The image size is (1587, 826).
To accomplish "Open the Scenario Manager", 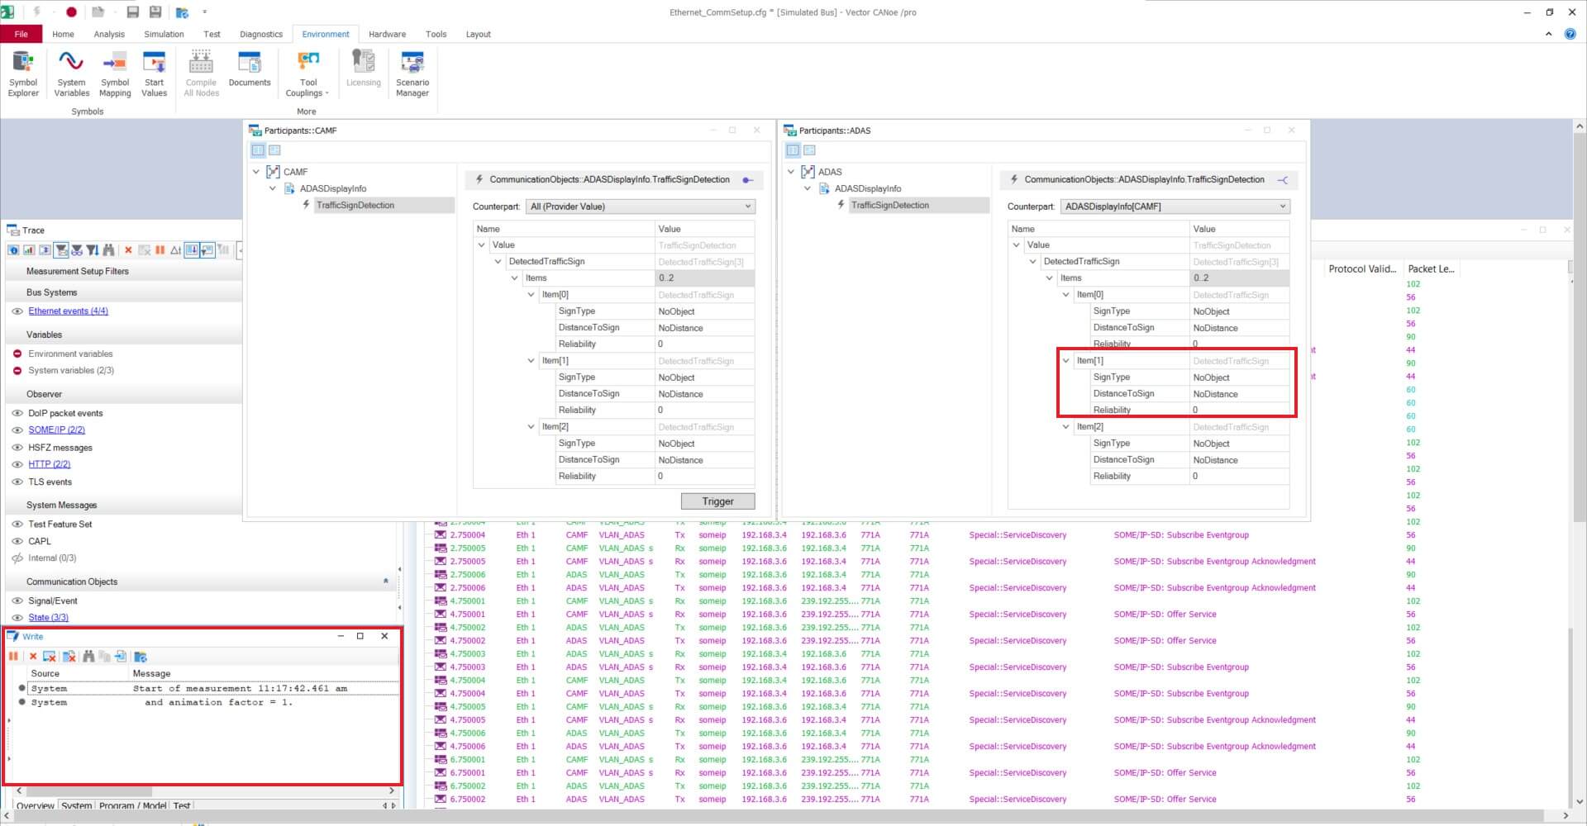I will tap(412, 73).
